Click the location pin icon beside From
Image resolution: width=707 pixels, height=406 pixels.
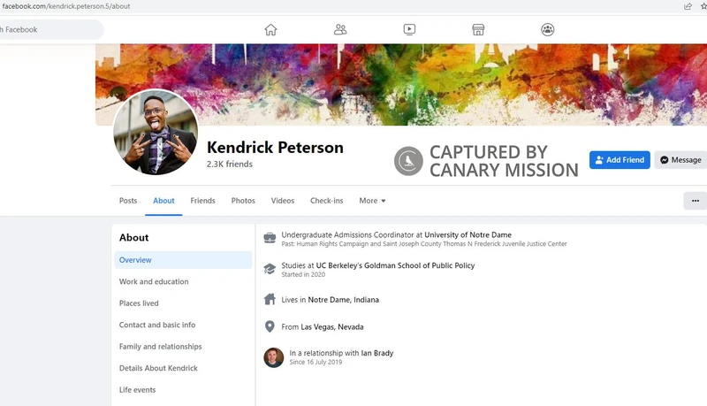click(x=270, y=326)
